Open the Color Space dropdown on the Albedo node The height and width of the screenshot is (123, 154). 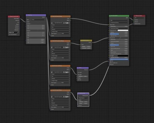pos(65,34)
